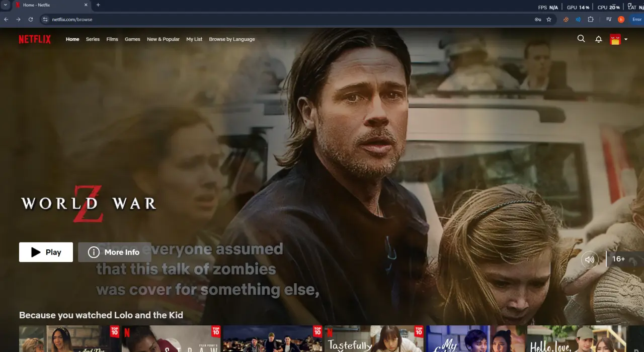Expand the profile dropdown arrow

tap(626, 39)
